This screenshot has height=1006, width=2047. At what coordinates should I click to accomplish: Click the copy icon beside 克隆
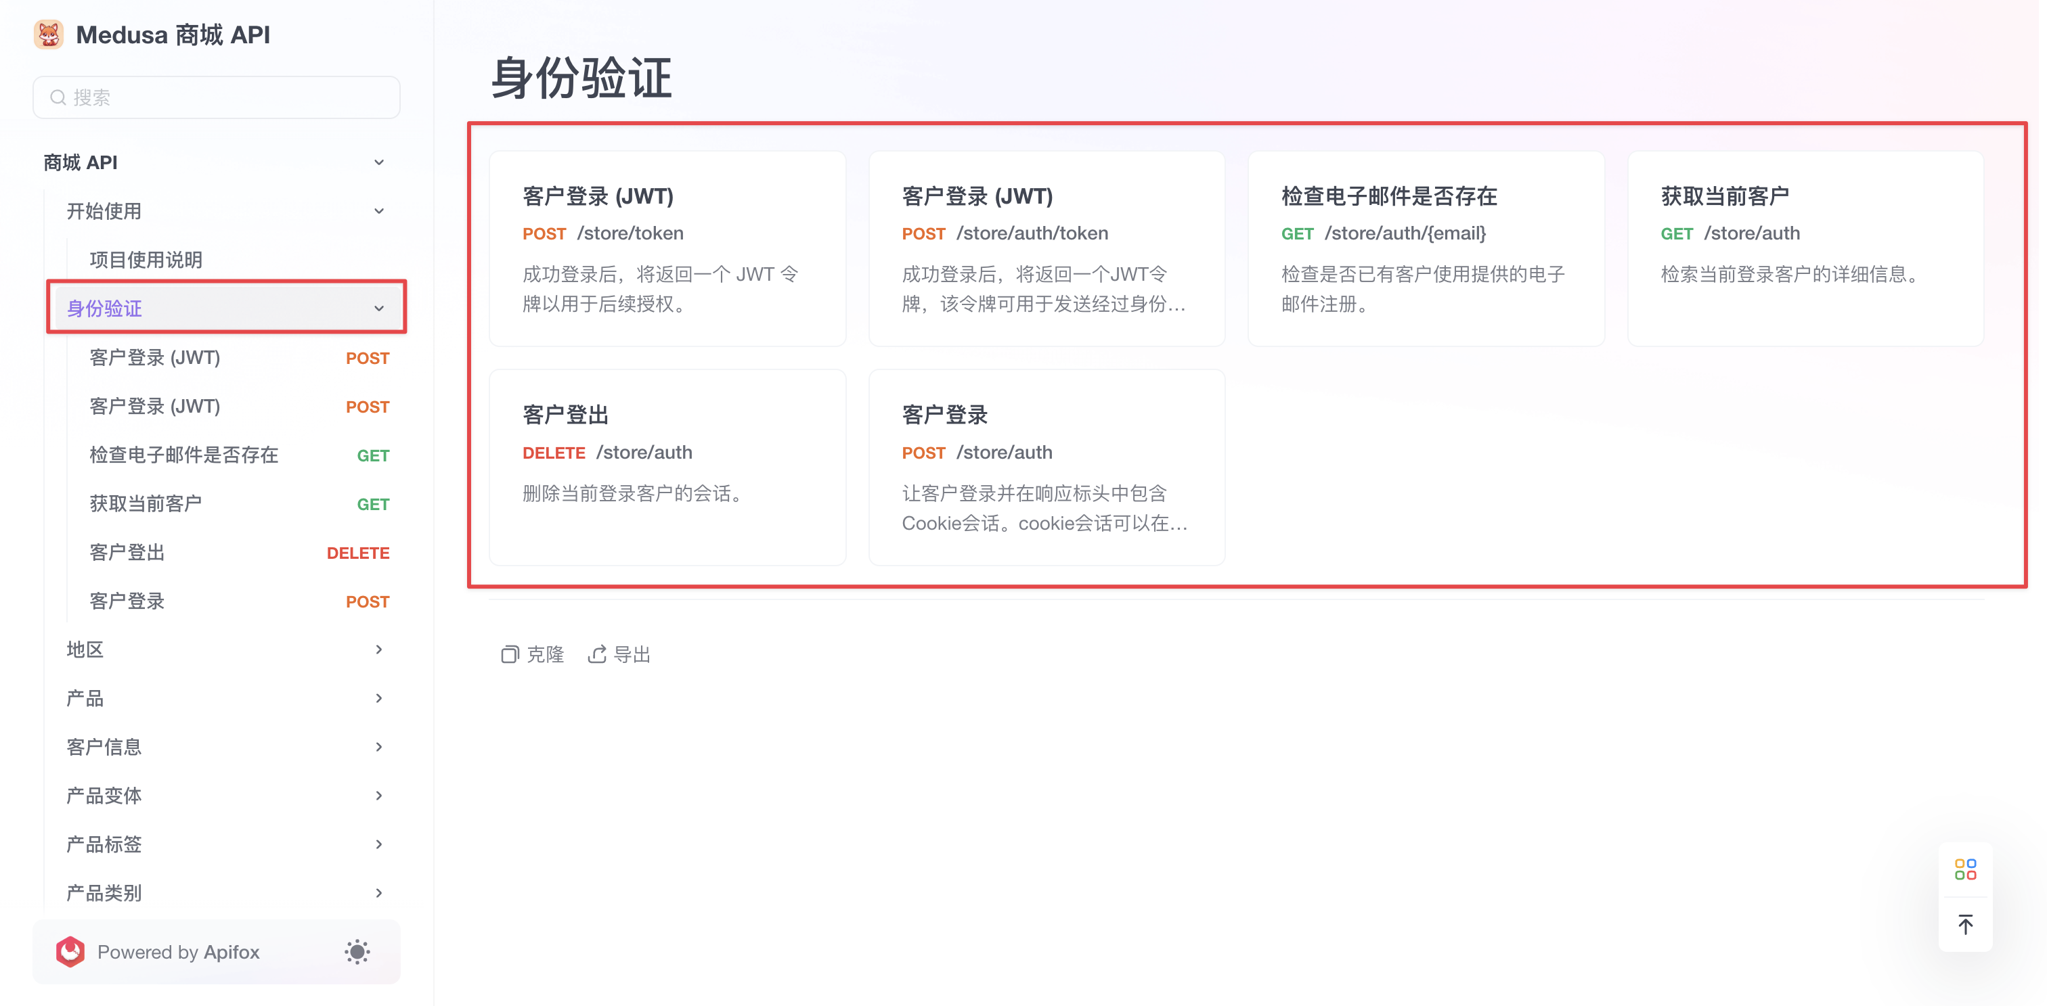(x=511, y=654)
